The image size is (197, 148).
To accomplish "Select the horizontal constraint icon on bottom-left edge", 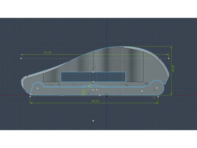I will (x=62, y=95).
